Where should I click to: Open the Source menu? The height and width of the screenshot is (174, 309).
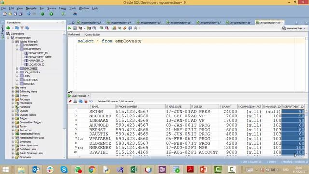tap(52, 8)
